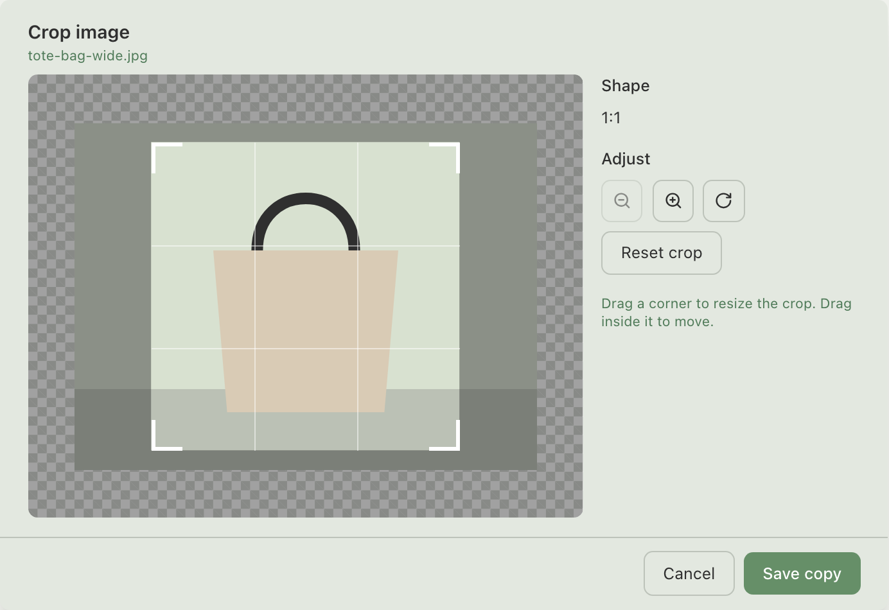Click the tote-bag-wide.jpg file name
Screen dimensions: 889x610
point(88,56)
